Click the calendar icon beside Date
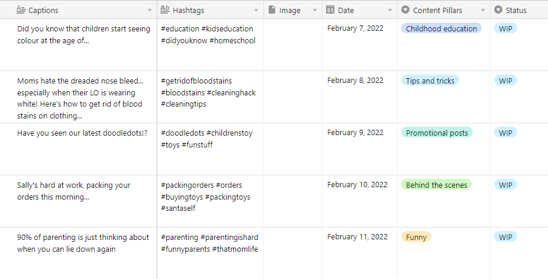548x279 pixels. coord(330,10)
